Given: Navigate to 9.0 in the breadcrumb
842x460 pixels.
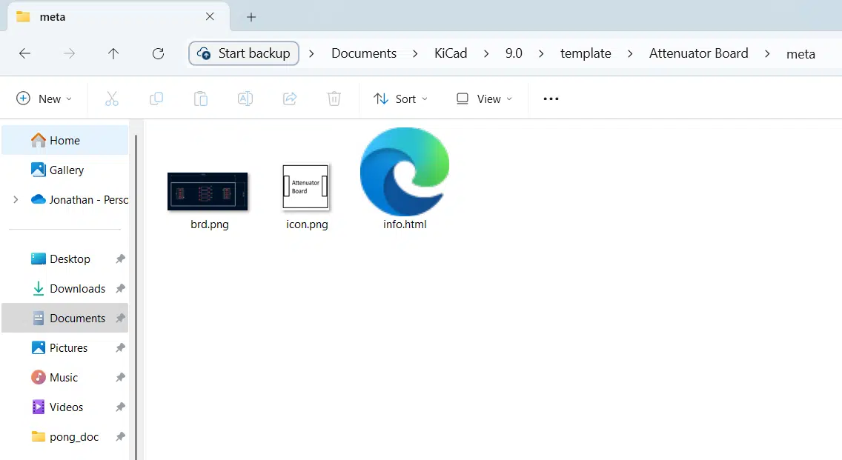Looking at the screenshot, I should pos(514,53).
